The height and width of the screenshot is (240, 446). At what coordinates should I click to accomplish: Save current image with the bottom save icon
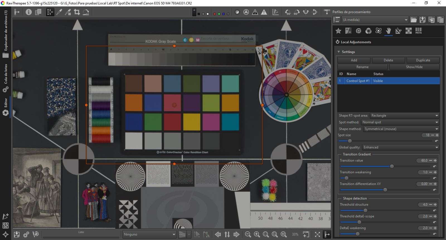coord(17,234)
